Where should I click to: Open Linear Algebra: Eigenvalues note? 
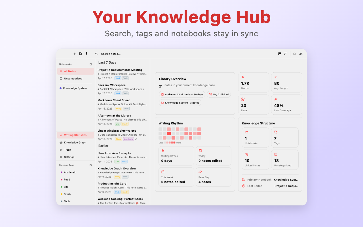click(123, 135)
